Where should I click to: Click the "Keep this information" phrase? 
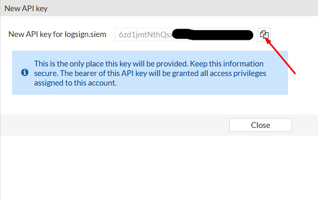(x=226, y=64)
